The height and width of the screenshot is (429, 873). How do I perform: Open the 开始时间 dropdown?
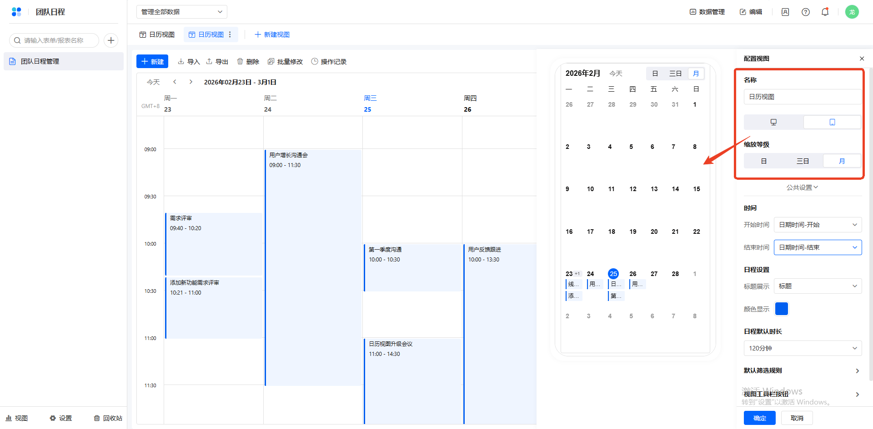(818, 225)
